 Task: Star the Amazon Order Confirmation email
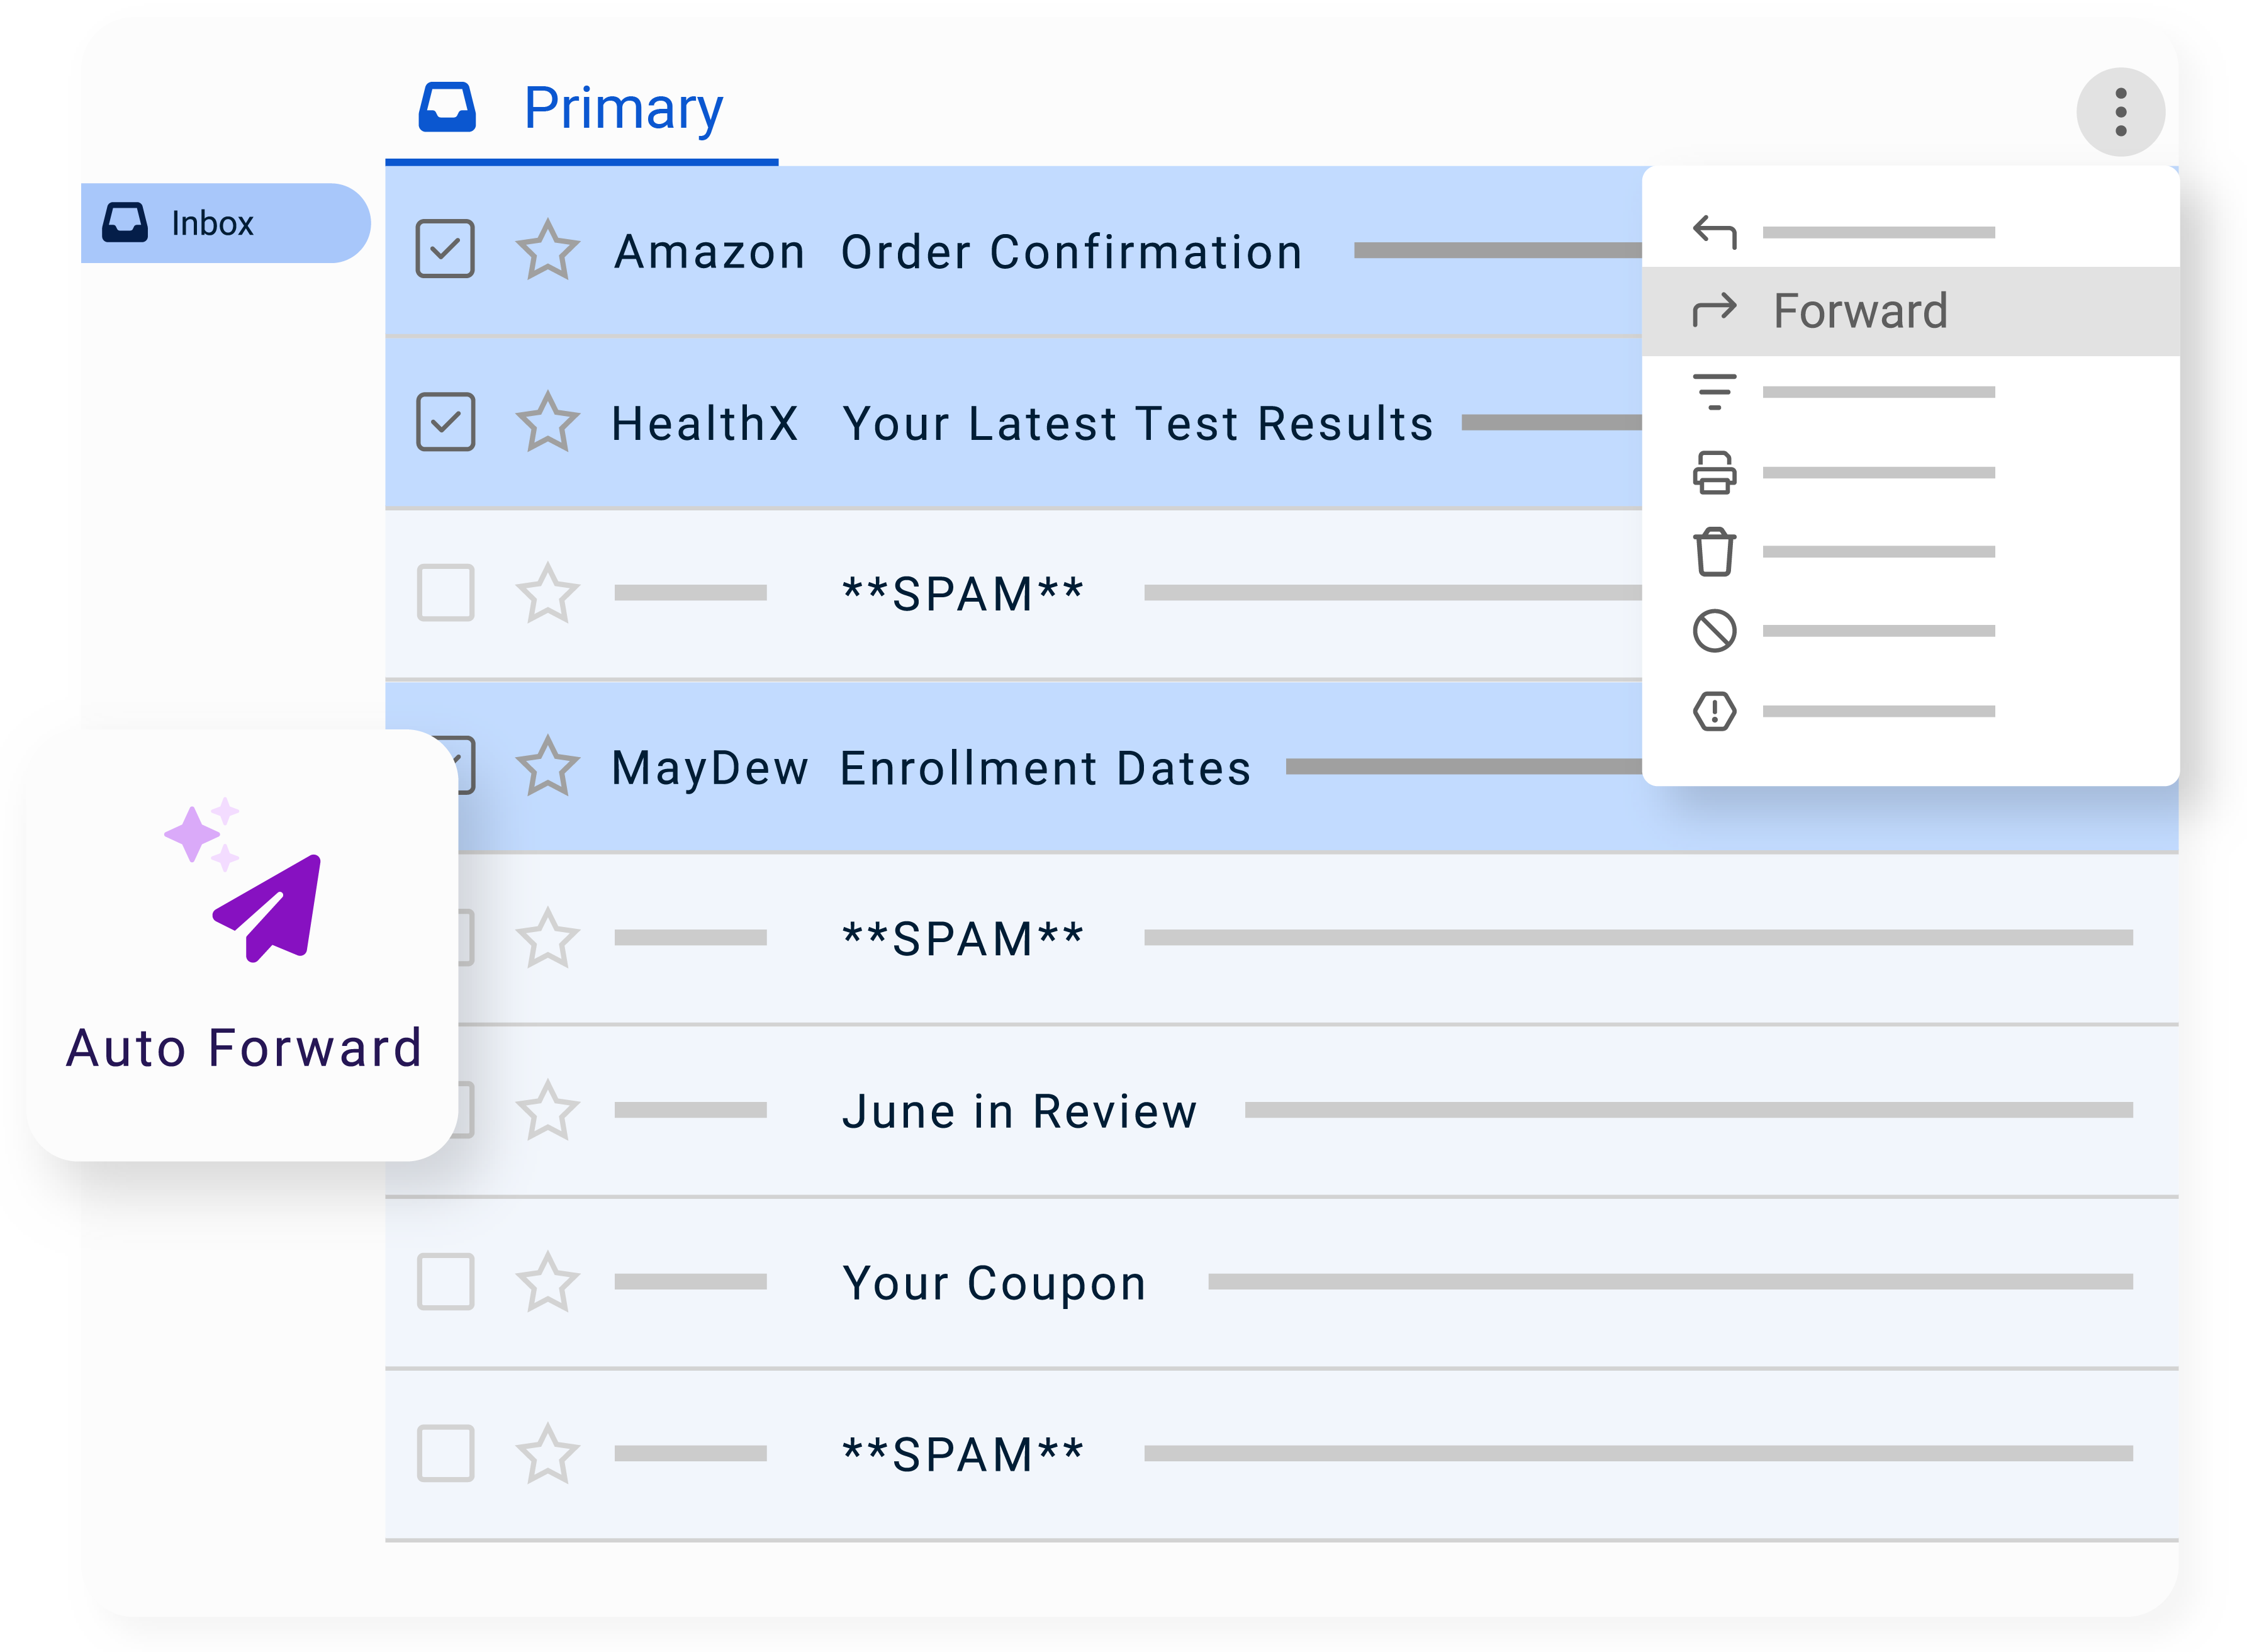(x=548, y=250)
